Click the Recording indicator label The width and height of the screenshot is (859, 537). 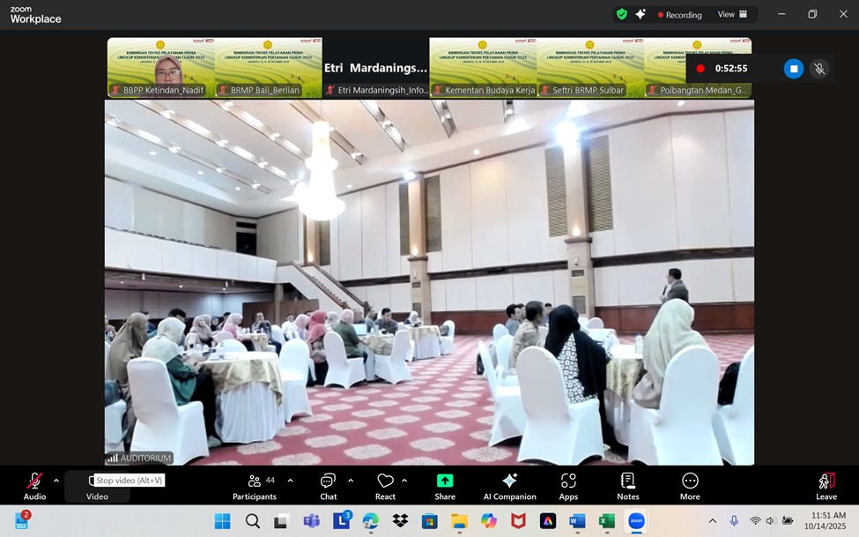coord(679,15)
